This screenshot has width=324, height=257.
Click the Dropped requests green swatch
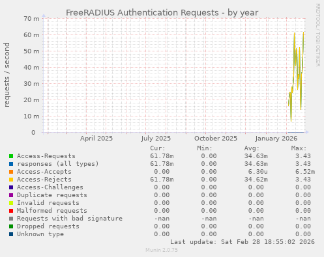[x=11, y=226]
